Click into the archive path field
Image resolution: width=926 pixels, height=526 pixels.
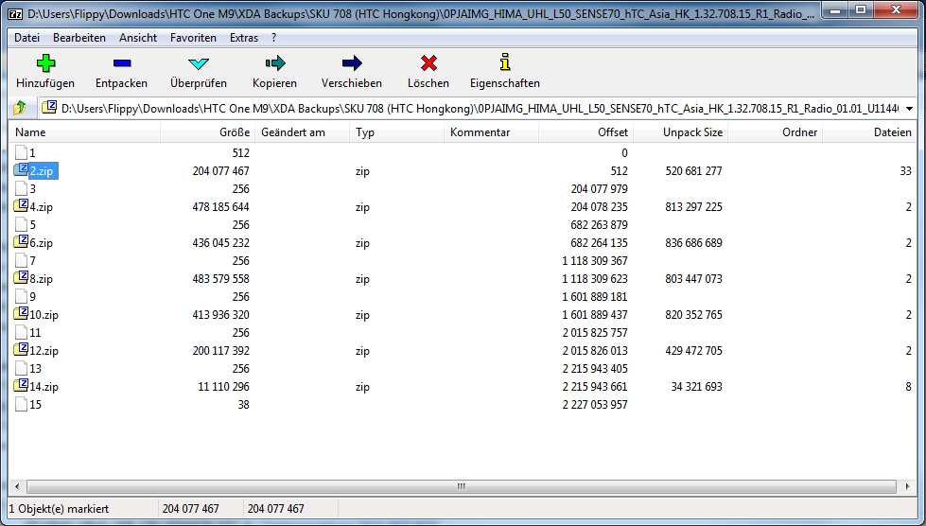(x=473, y=108)
